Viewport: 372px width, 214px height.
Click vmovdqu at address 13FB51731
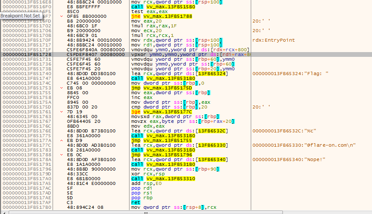(183, 59)
